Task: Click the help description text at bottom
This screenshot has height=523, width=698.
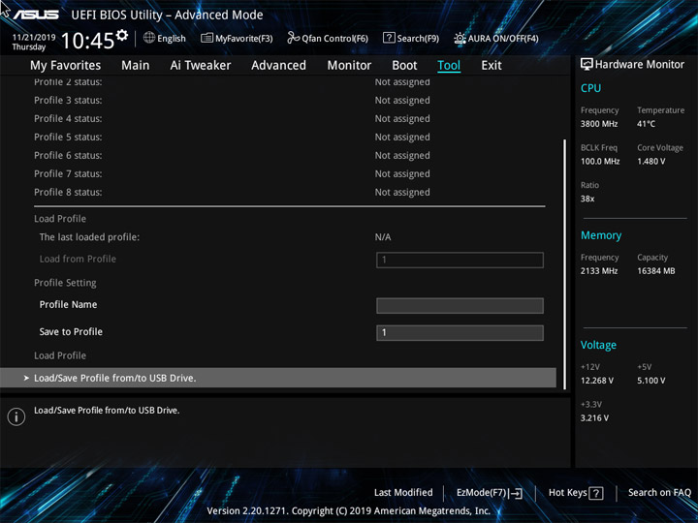Action: [x=107, y=411]
